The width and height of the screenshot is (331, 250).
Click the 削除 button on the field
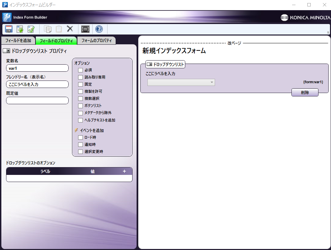pos(305,92)
